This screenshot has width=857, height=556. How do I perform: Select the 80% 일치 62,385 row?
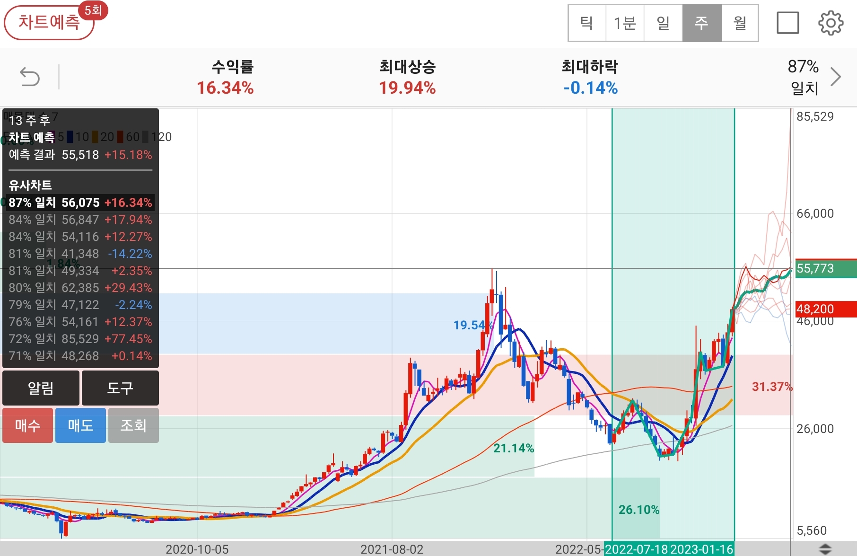(x=80, y=288)
